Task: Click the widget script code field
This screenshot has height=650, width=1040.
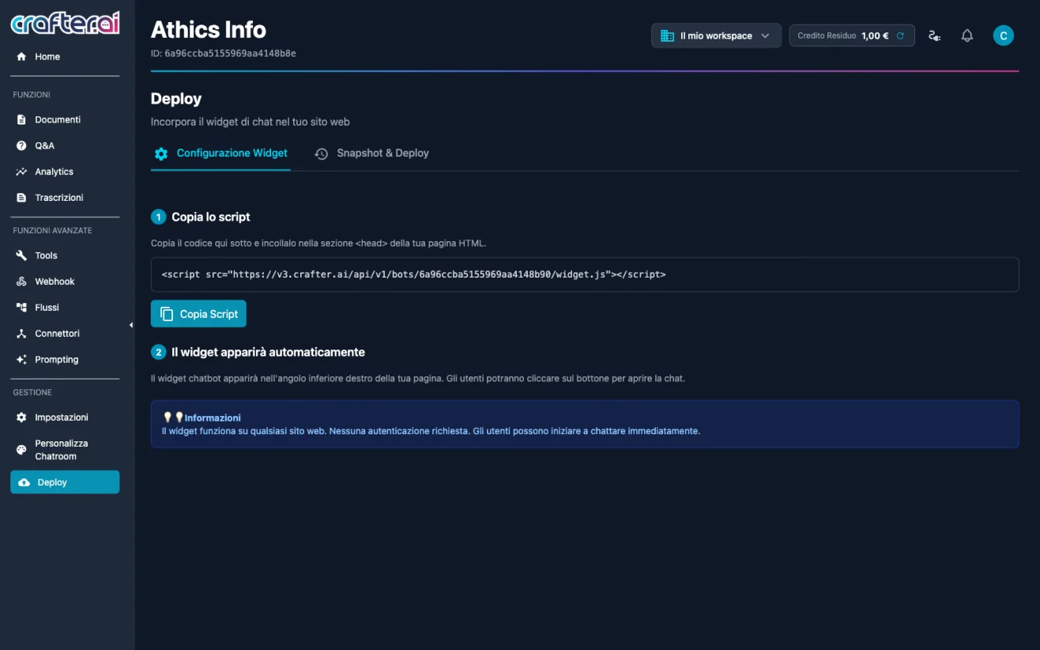Action: click(x=585, y=274)
